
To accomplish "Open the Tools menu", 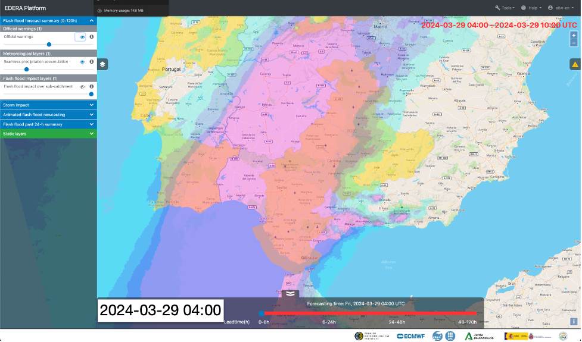I will 505,8.
